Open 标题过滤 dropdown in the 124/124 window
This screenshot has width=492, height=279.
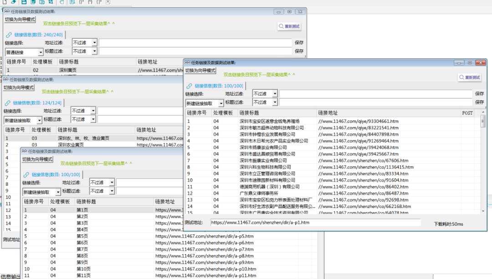(83, 119)
